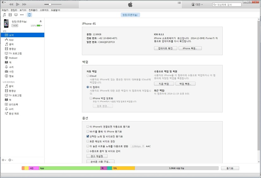
Task: Open the 128kbps bitrate dropdown
Action: pyautogui.click(x=138, y=146)
